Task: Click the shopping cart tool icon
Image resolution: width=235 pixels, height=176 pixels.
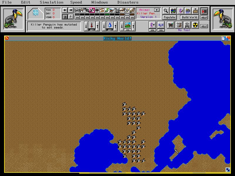Action: [171, 25]
